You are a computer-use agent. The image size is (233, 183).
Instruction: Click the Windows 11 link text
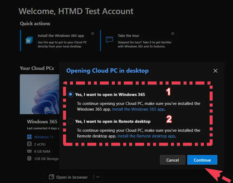tap(44, 137)
